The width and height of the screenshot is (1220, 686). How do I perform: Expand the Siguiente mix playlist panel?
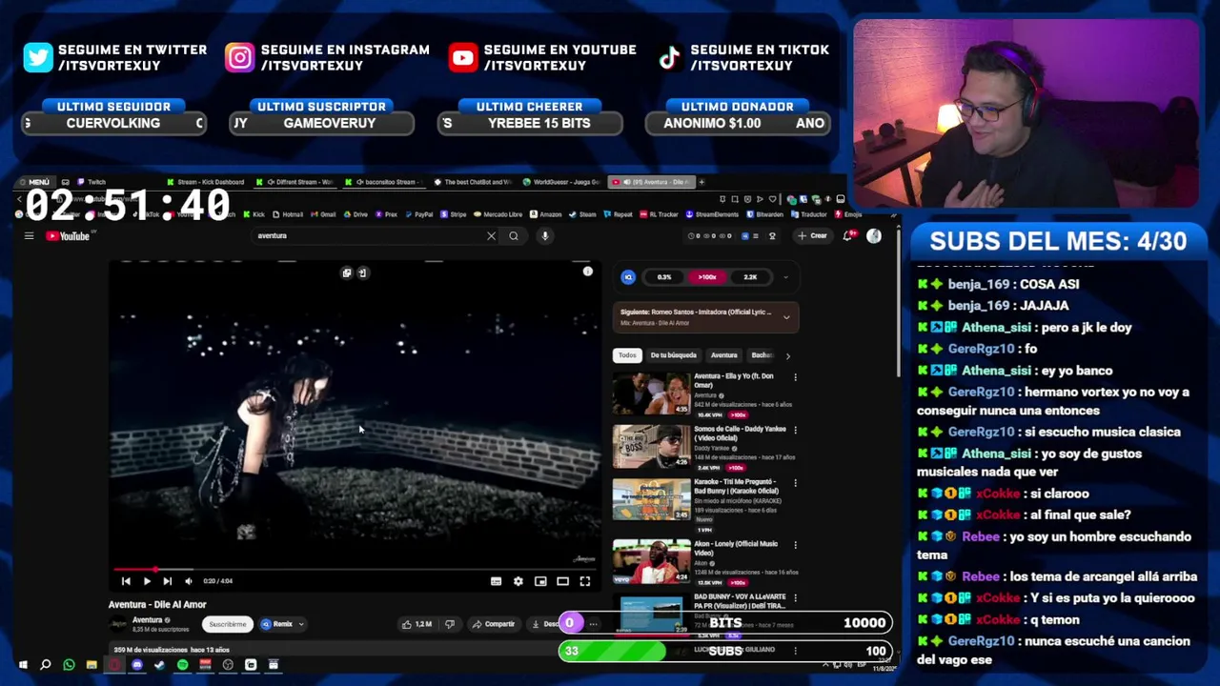click(786, 317)
